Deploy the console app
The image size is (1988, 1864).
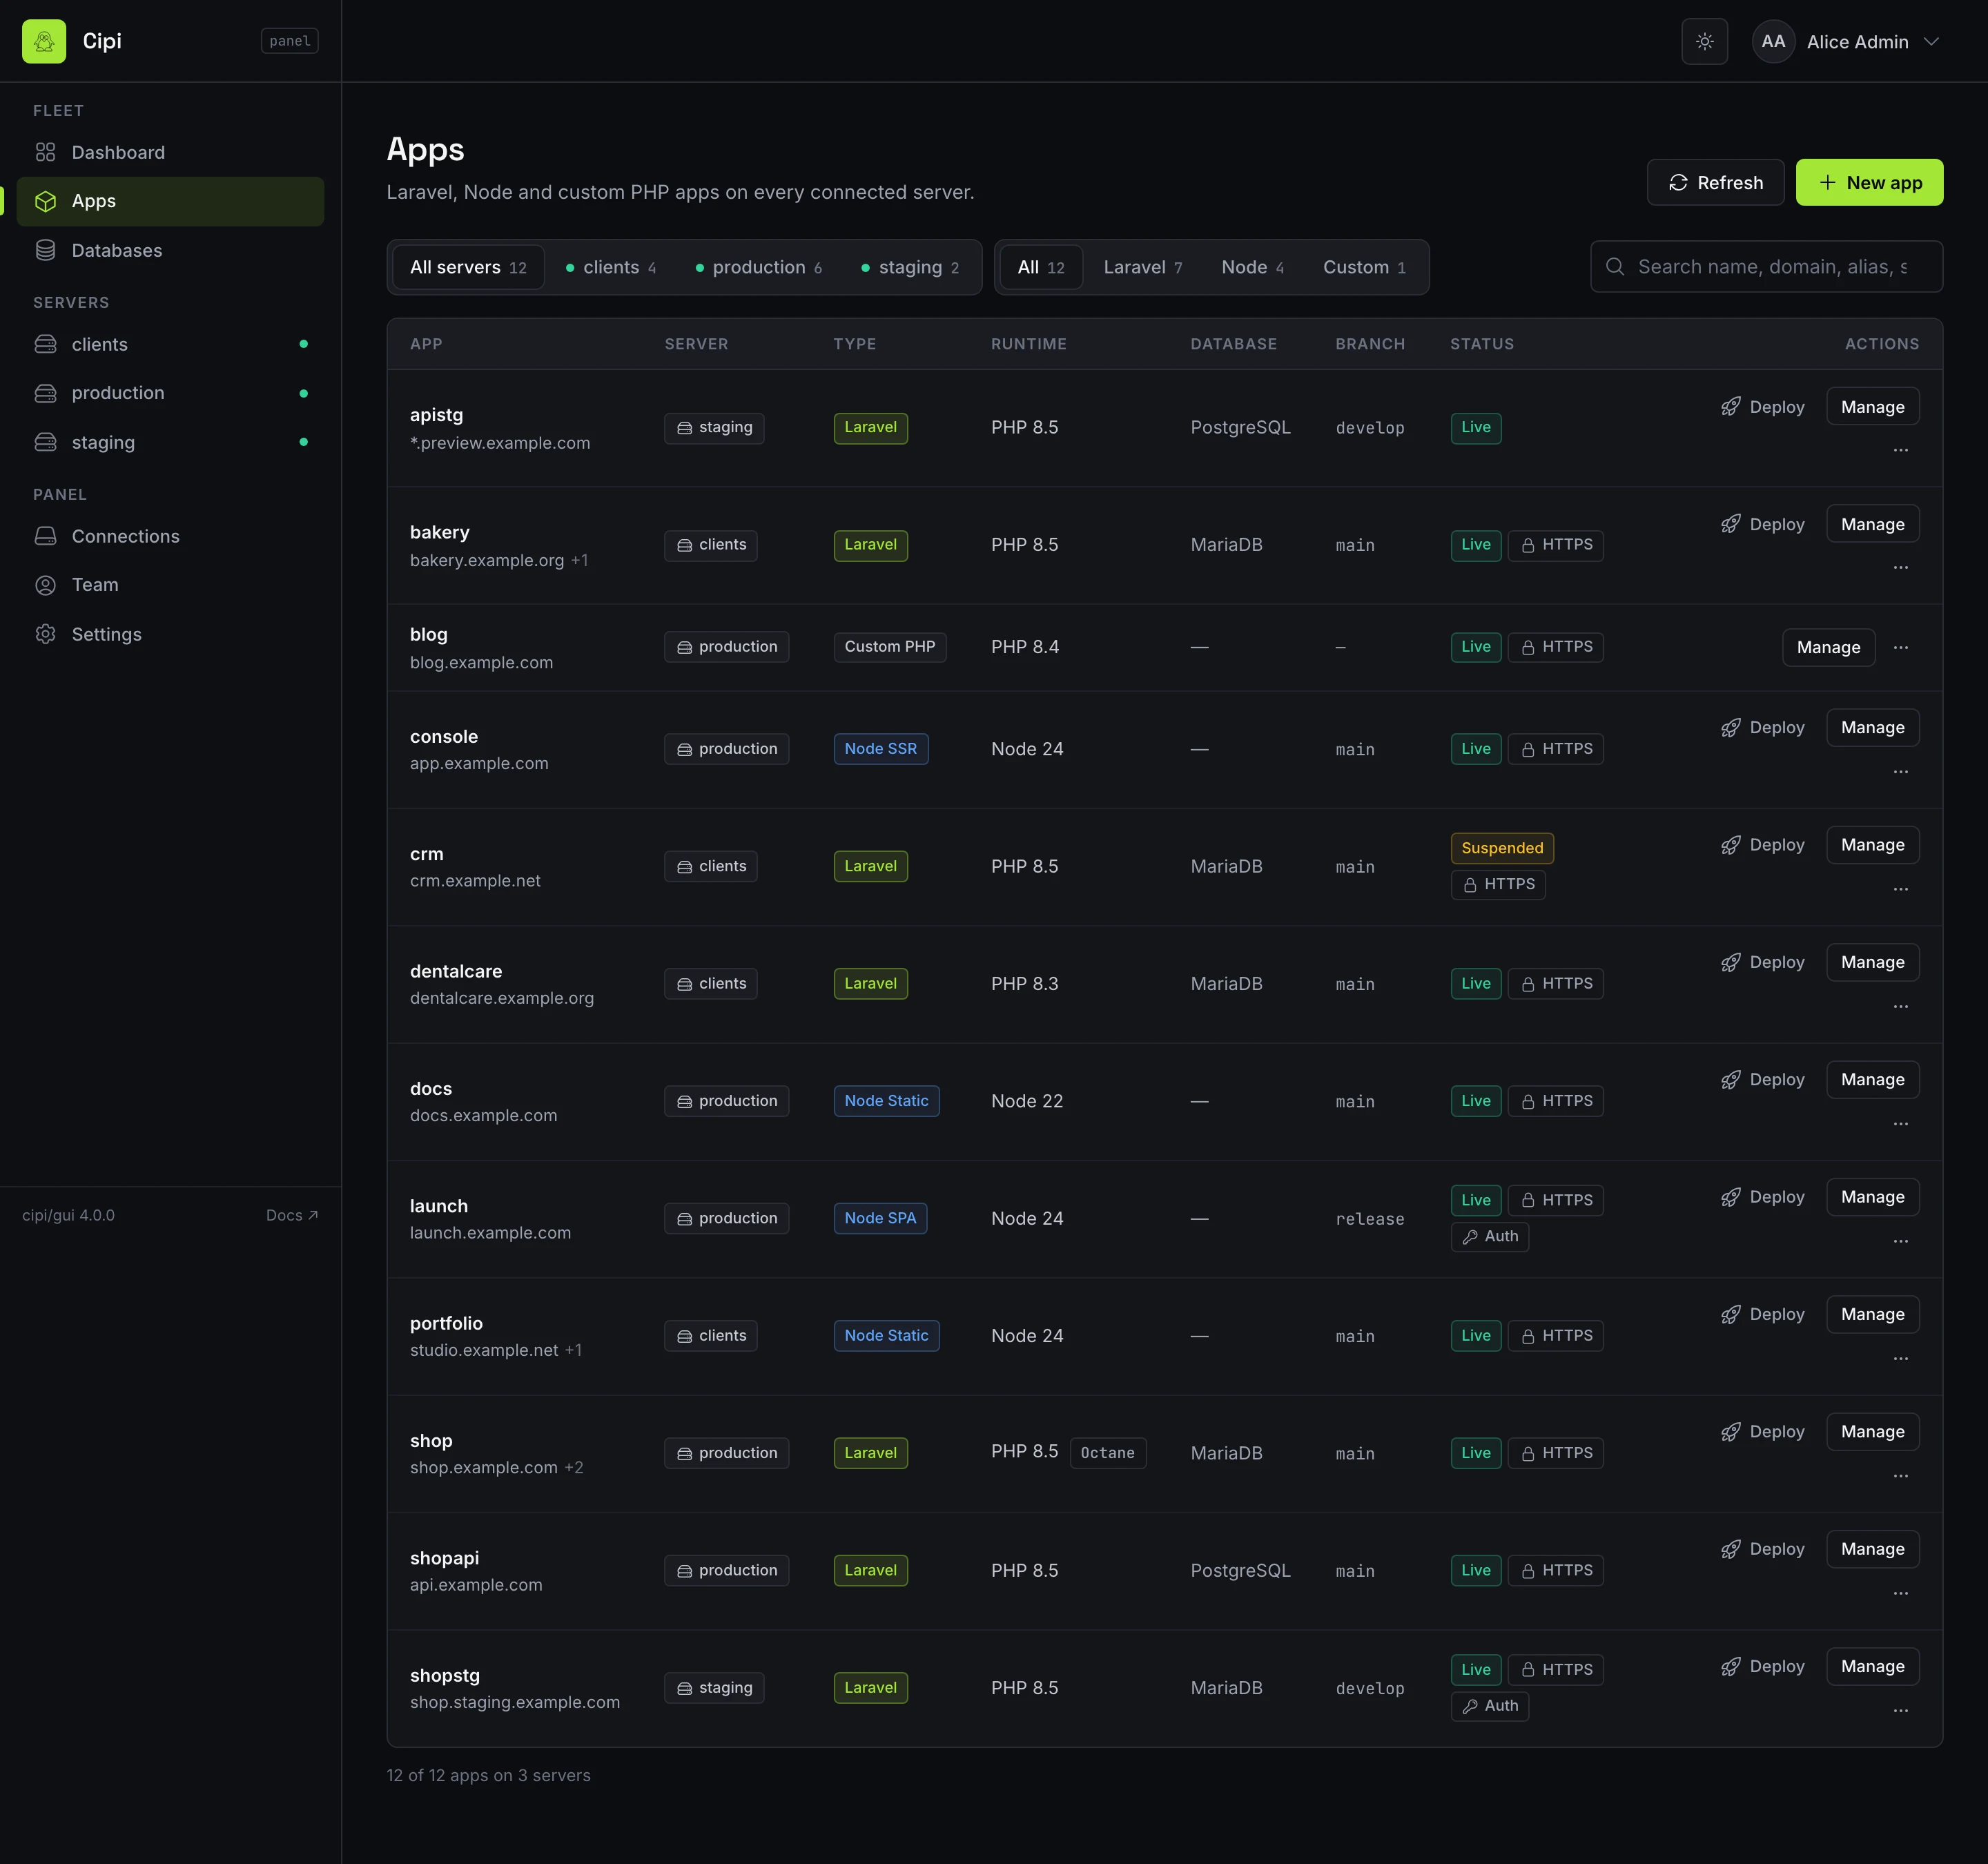1762,727
